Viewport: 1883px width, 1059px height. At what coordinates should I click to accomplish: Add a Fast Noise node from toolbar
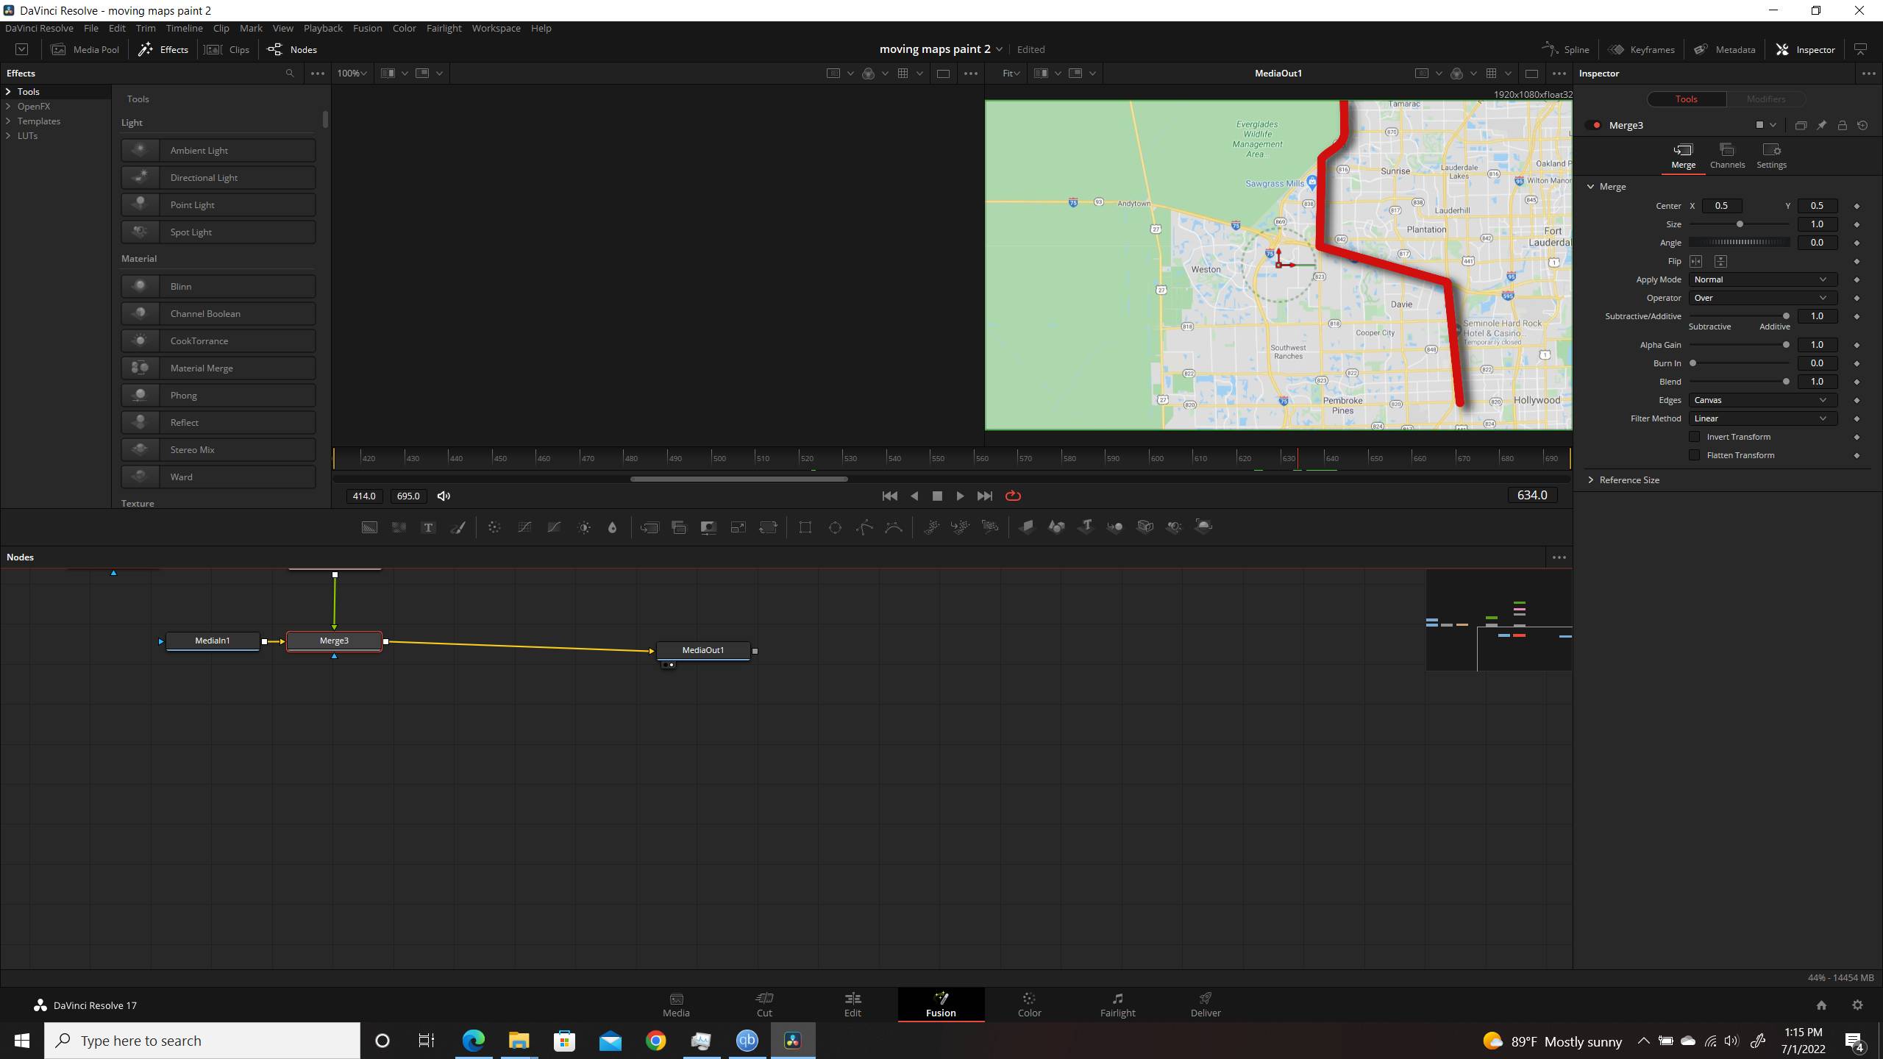tap(399, 527)
